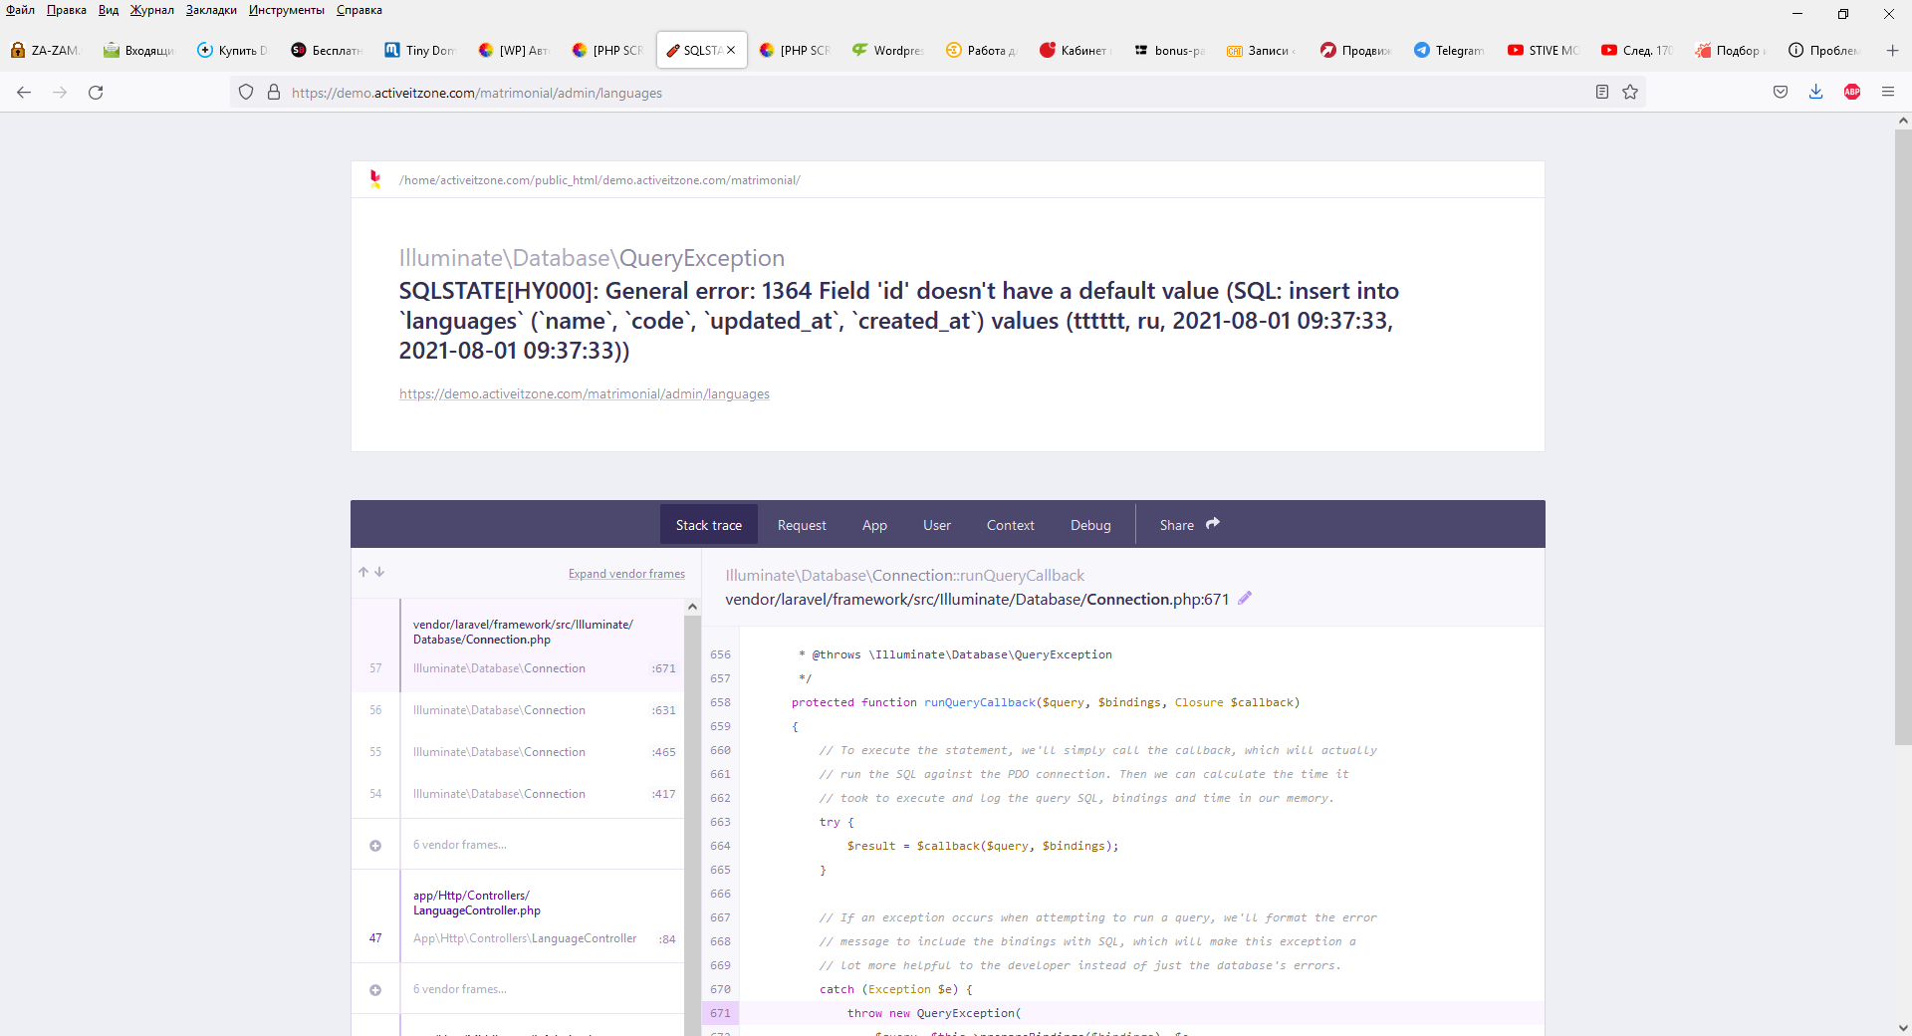1912x1036 pixels.
Task: Click Expand vendor frames link
Action: (626, 574)
